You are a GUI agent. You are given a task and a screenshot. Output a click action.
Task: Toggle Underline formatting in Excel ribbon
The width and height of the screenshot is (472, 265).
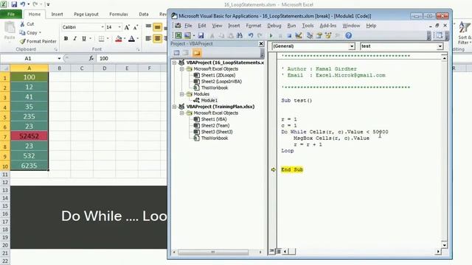pyautogui.click(x=84, y=39)
